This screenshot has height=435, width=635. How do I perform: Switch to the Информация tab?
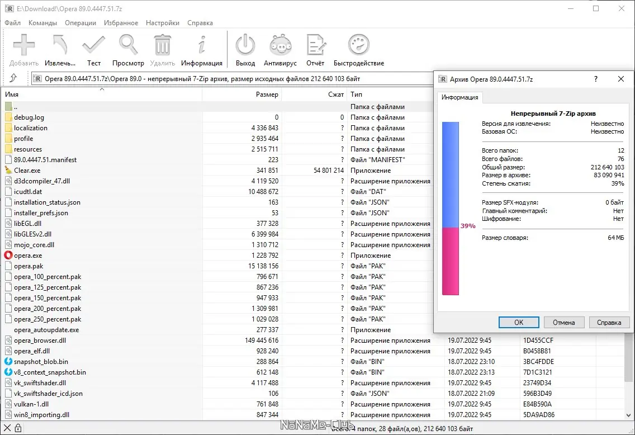point(460,97)
